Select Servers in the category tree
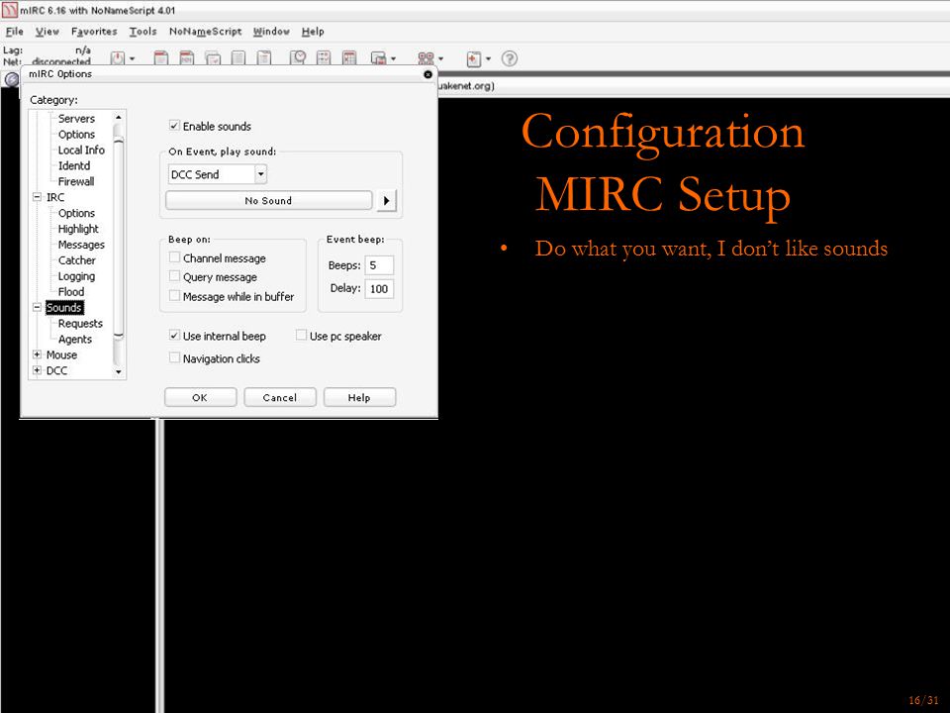Screen dimensions: 950x713 pyautogui.click(x=76, y=118)
